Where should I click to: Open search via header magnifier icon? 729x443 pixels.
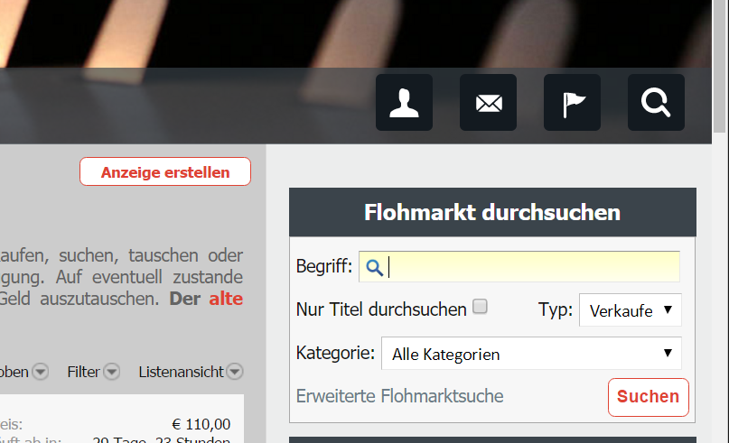[656, 103]
